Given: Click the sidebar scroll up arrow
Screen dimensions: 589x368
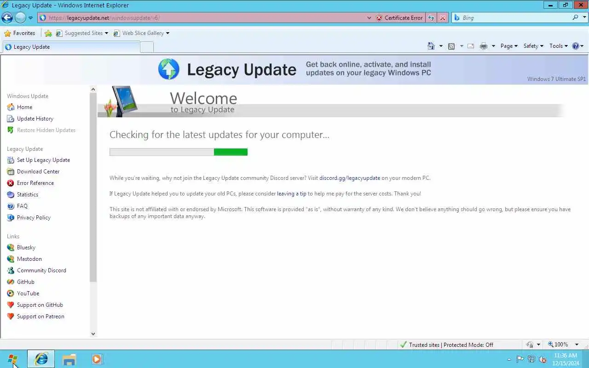Looking at the screenshot, I should coord(93,89).
